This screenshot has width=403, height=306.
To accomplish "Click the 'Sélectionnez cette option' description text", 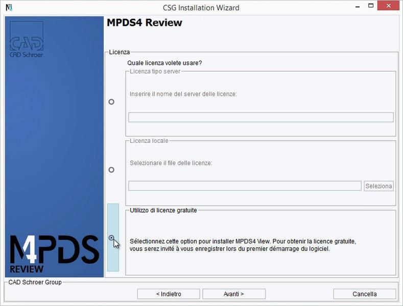I will coord(243,245).
